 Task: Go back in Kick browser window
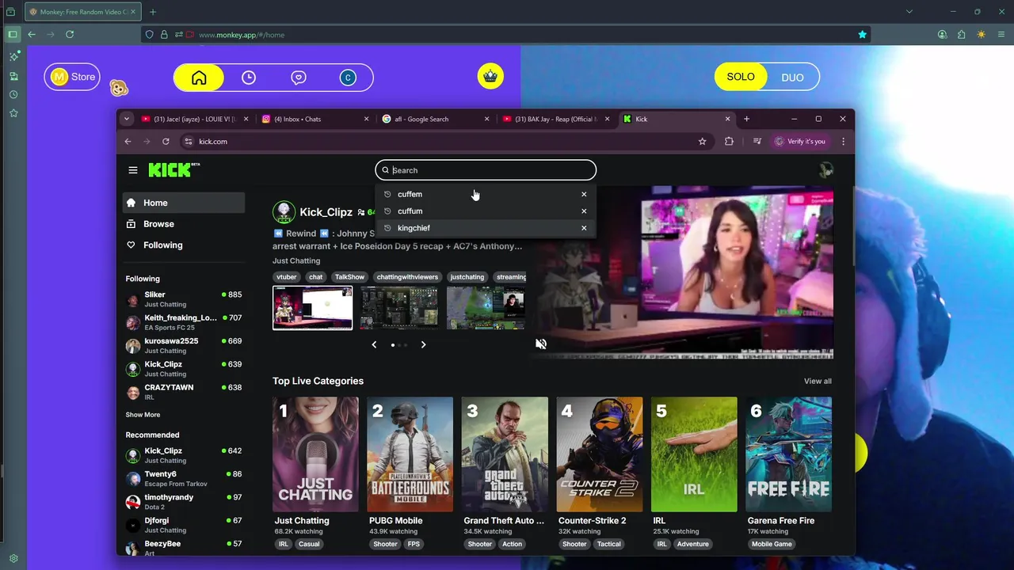click(x=128, y=142)
